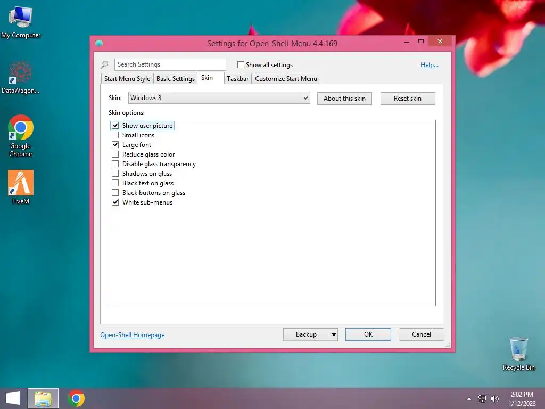Open the Help link
This screenshot has height=409, width=545.
tap(430, 64)
